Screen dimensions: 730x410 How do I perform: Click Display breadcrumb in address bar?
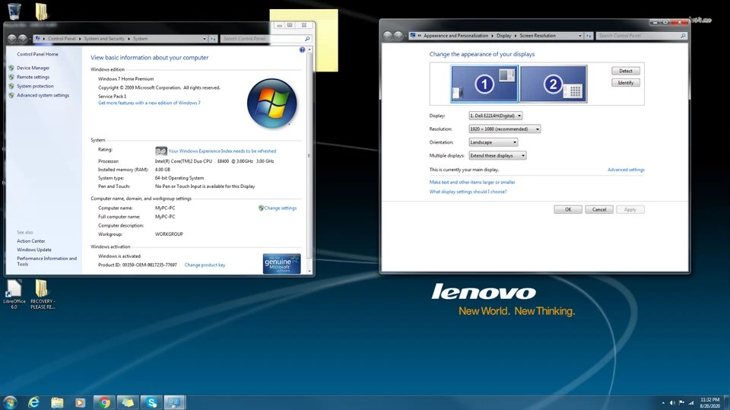point(503,36)
